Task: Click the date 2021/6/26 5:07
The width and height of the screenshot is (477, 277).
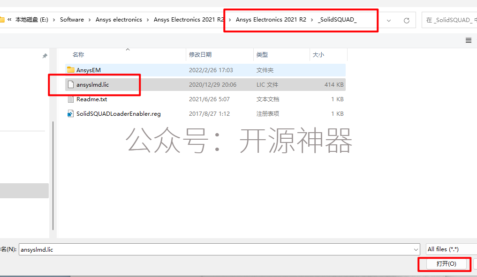Action: pos(209,99)
